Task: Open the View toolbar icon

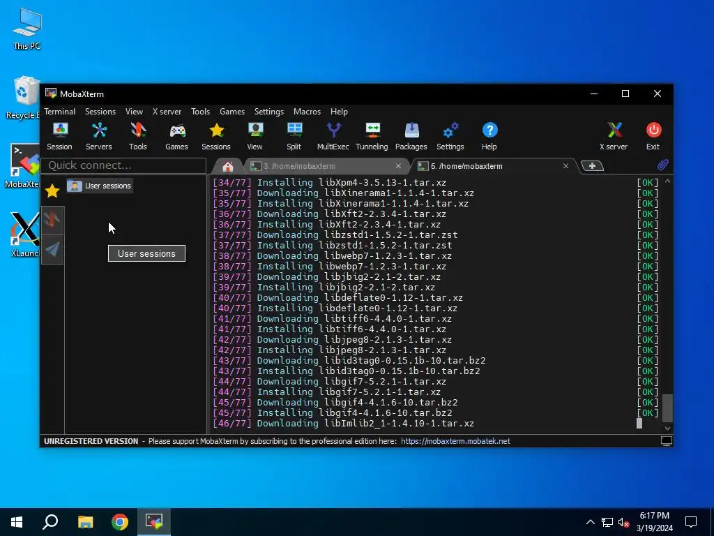Action: click(255, 136)
